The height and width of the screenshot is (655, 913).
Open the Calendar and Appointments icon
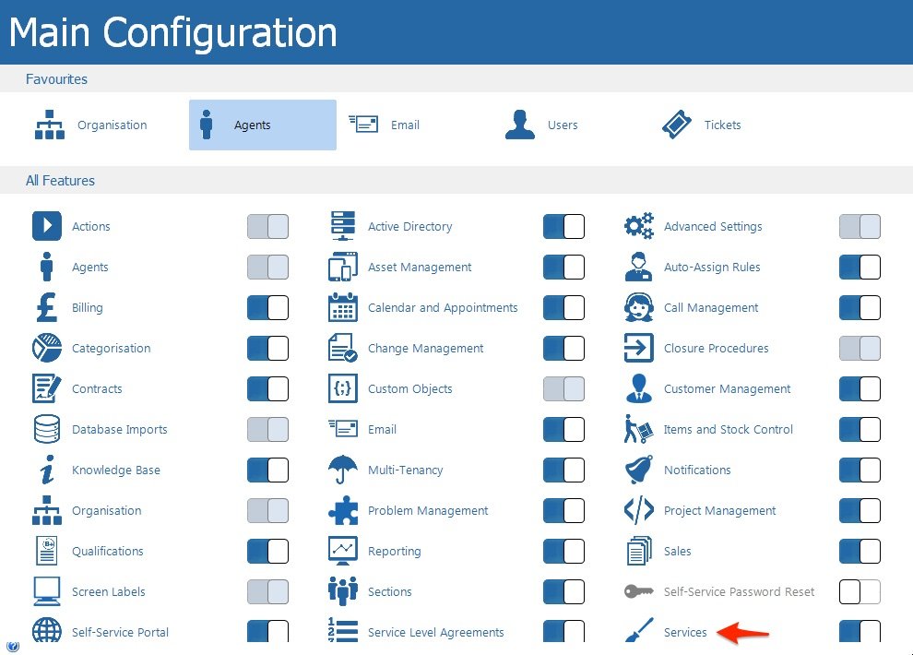tap(342, 308)
